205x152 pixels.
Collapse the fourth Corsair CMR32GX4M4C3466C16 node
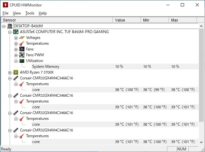[x=10, y=130]
